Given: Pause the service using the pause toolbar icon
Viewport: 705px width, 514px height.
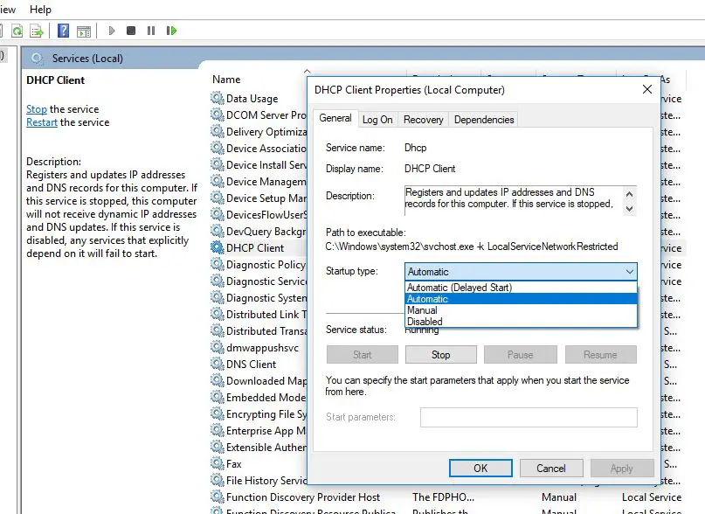Looking at the screenshot, I should (152, 30).
